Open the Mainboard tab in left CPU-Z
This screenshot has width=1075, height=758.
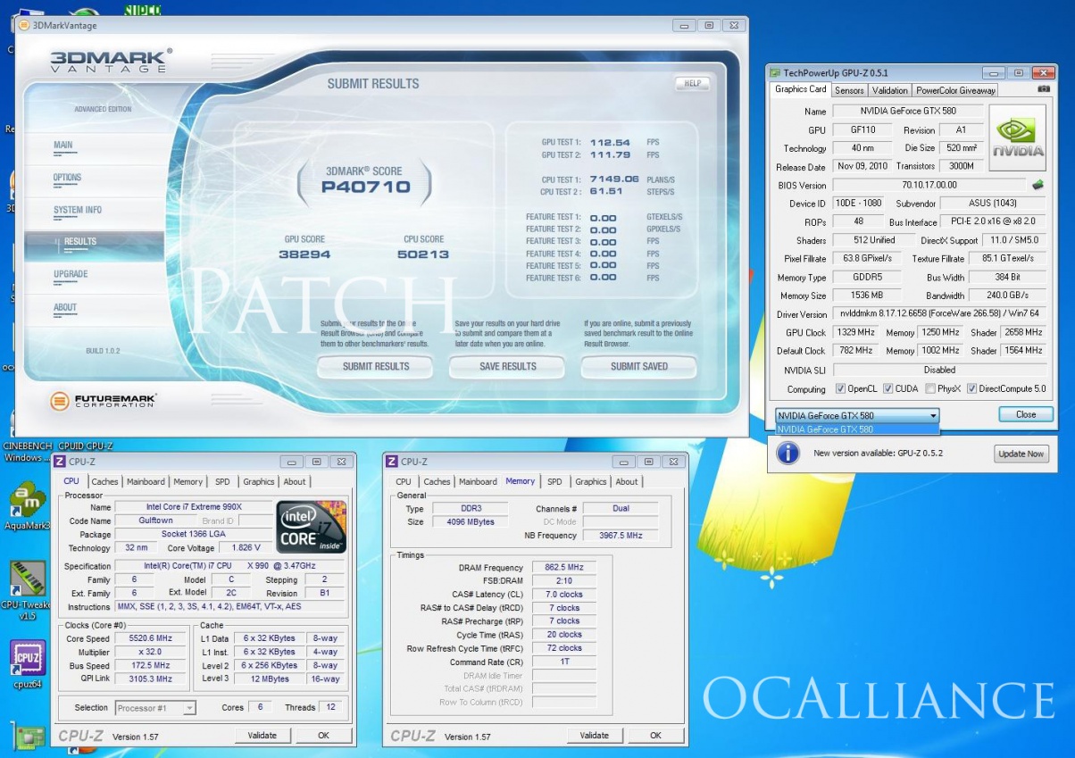(146, 482)
